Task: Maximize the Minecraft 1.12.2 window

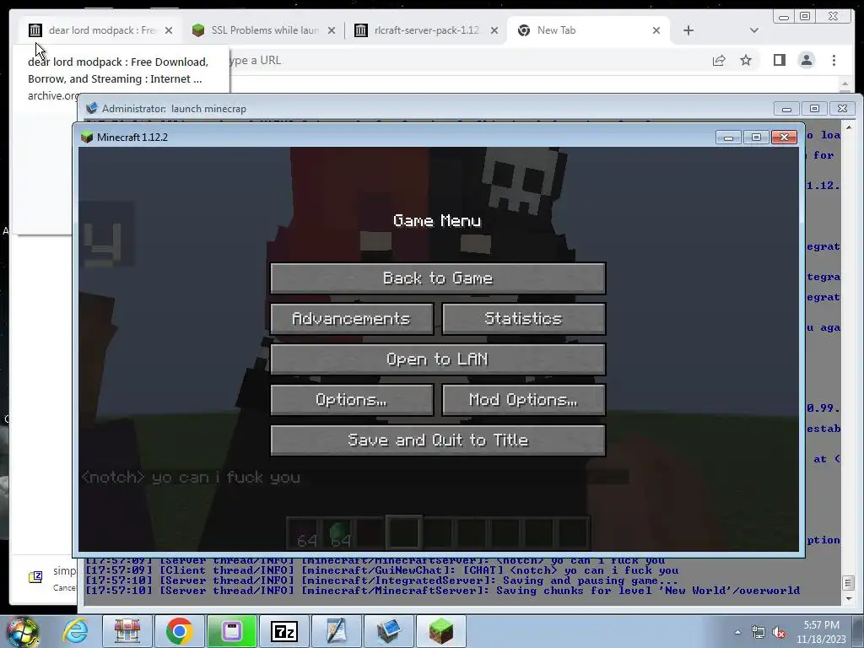Action: pos(756,137)
